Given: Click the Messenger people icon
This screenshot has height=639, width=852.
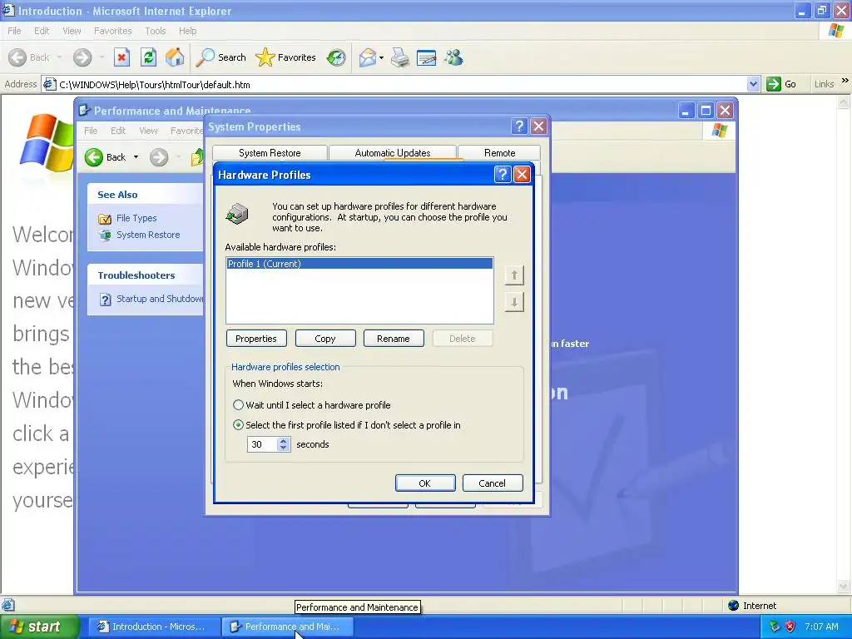Looking at the screenshot, I should [x=453, y=57].
